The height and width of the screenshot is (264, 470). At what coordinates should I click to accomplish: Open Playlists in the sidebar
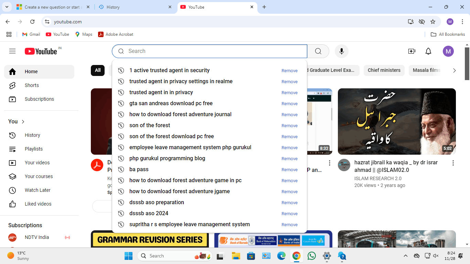pos(39,149)
